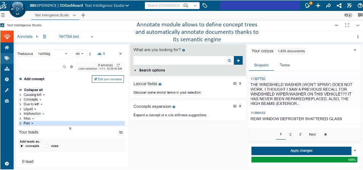This screenshot has height=170, width=363.
Task: Expand 'Search options' section
Action: [150, 70]
